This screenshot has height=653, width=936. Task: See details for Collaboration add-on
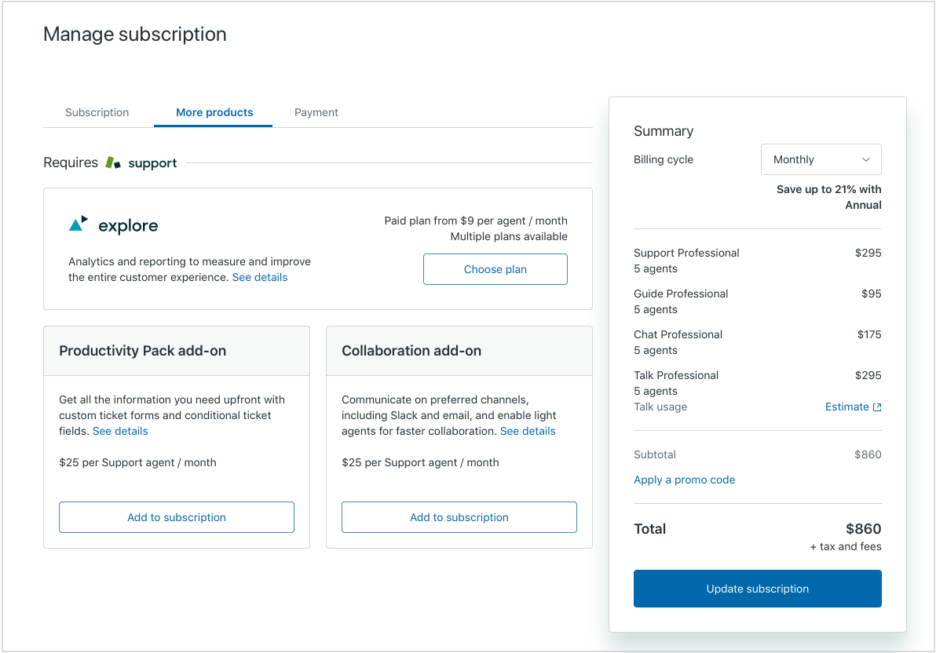[528, 431]
